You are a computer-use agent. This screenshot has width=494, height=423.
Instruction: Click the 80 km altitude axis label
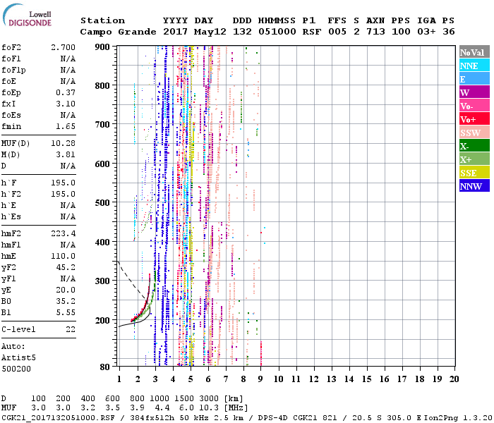[x=105, y=367]
